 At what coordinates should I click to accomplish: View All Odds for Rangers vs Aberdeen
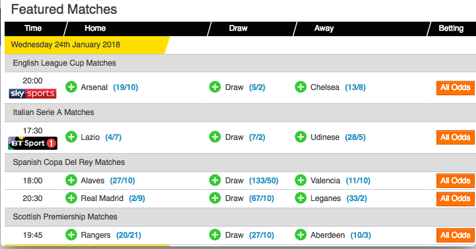click(456, 235)
